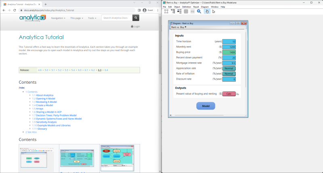Toggle the browser side panel icon

[x=139, y=10]
